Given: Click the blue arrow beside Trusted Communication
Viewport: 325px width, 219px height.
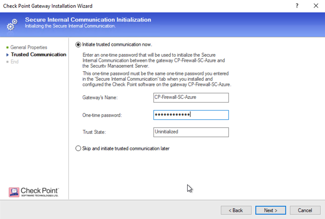Looking at the screenshot, I should point(8,54).
